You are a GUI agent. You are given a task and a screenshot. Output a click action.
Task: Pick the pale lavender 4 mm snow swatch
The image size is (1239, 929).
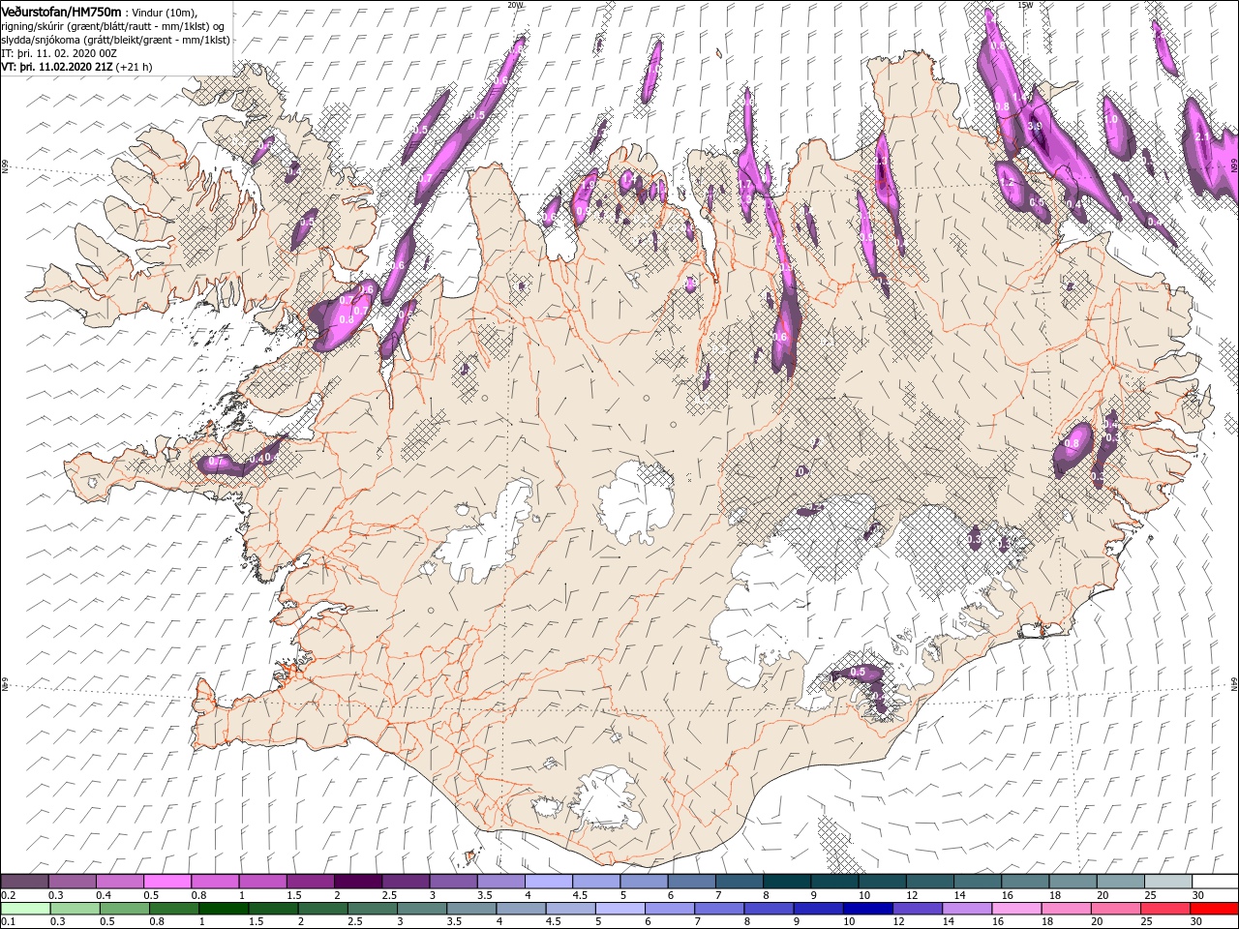548,883
